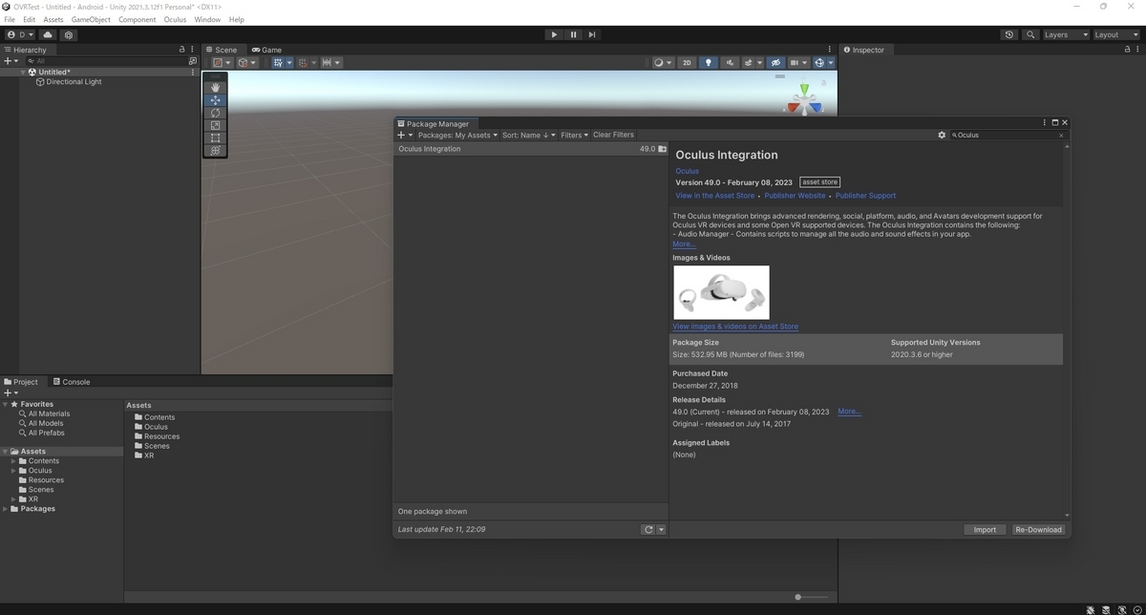Click the package list refresh icon
This screenshot has width=1146, height=615.
(648, 529)
